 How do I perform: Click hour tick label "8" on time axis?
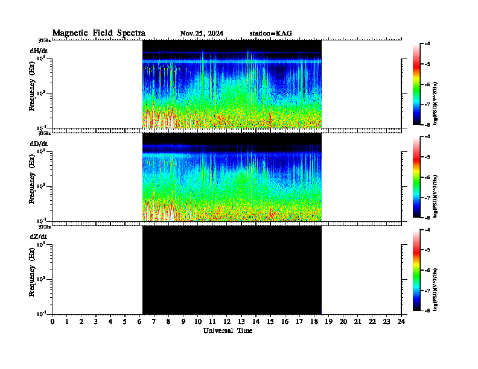(168, 322)
